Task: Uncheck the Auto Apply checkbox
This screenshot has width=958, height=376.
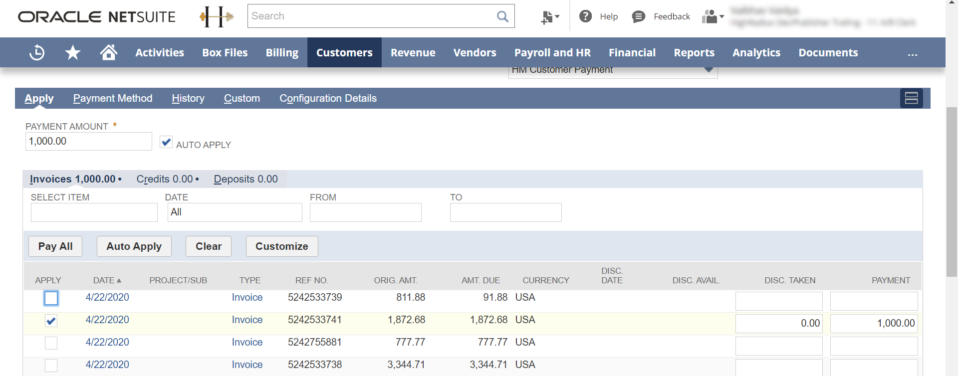Action: 166,142
